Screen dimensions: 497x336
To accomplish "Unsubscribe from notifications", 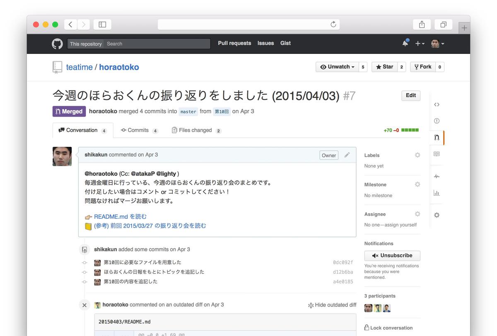I will click(x=392, y=256).
